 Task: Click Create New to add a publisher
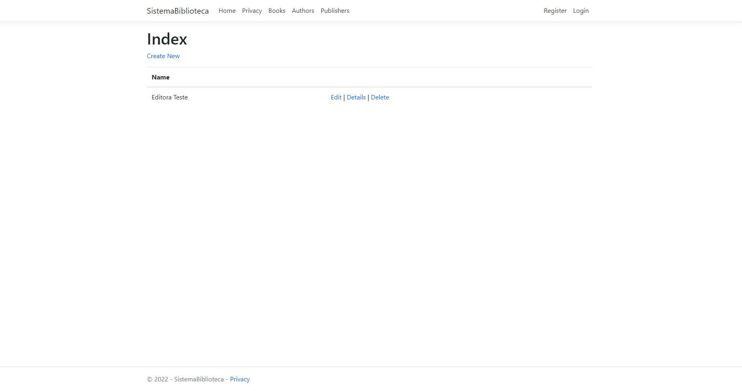coord(163,56)
